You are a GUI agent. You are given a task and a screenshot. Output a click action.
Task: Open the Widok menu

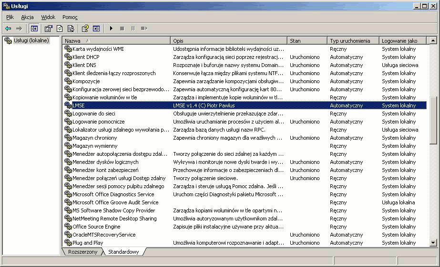point(48,17)
